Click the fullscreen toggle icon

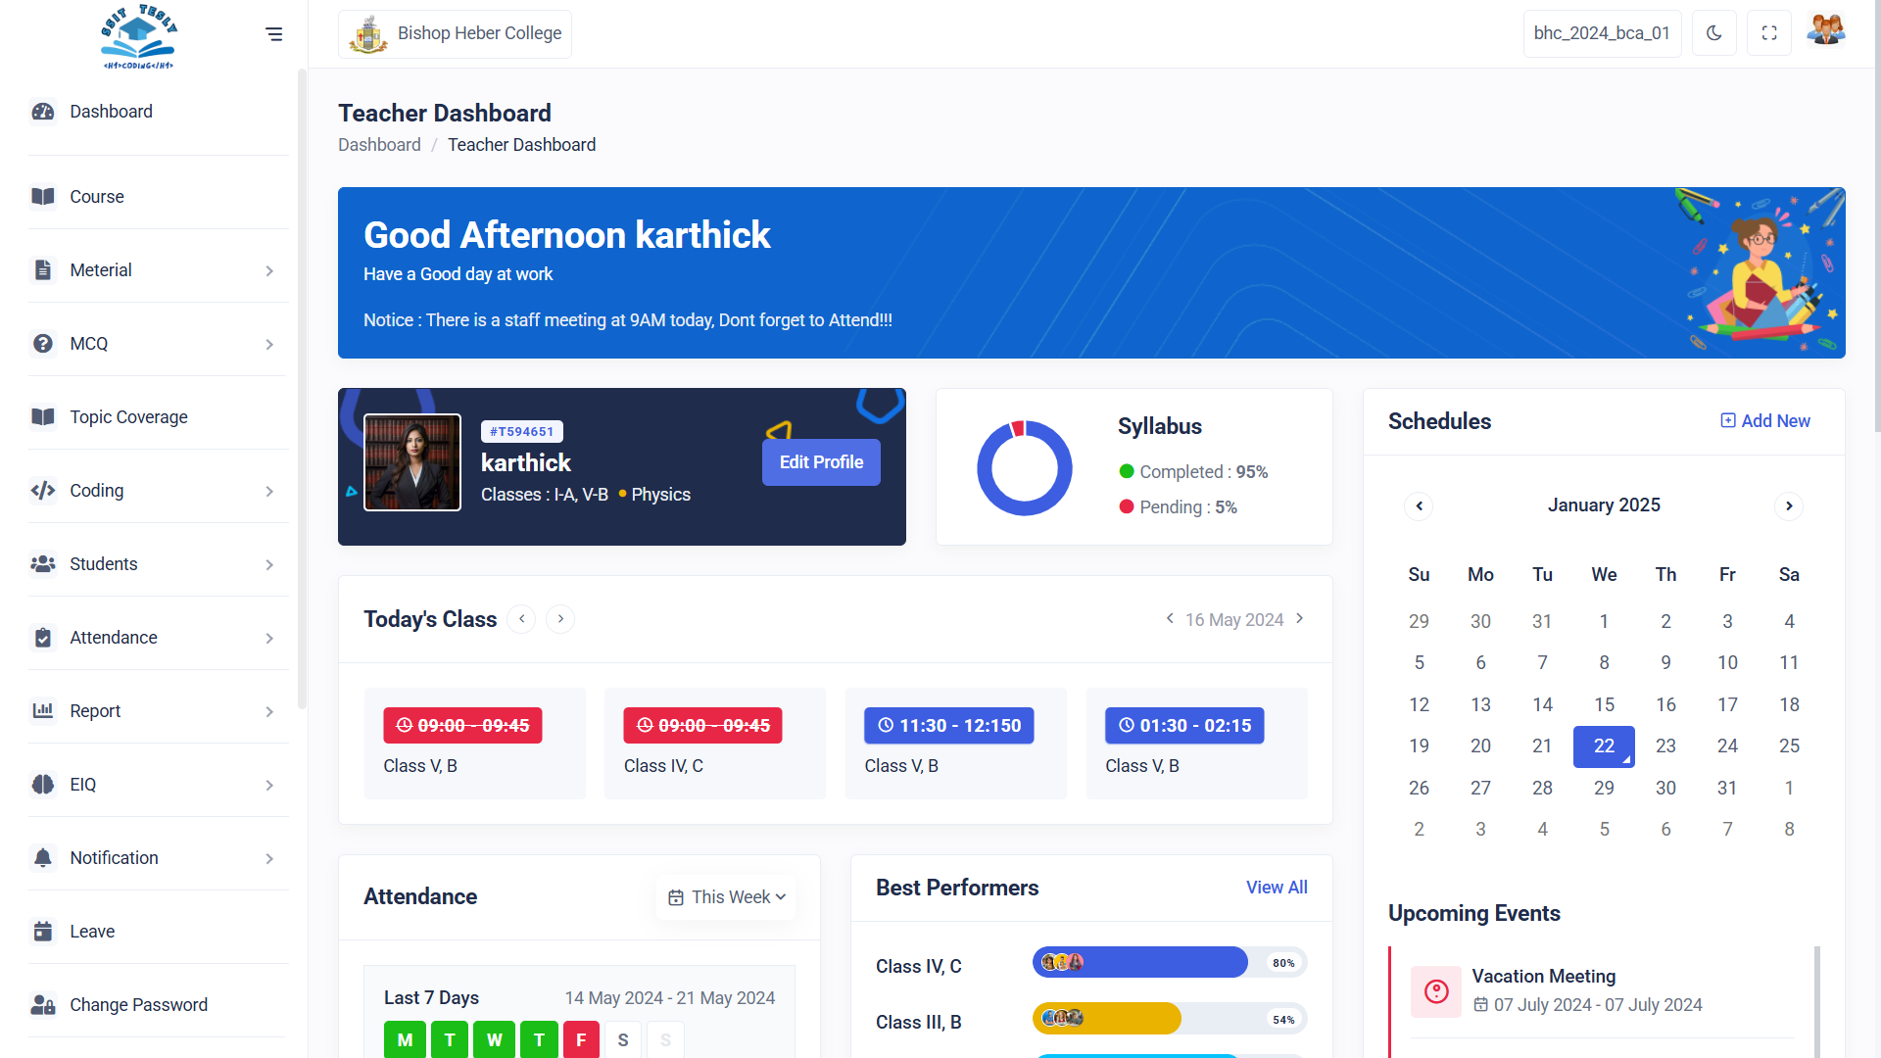pos(1769,33)
